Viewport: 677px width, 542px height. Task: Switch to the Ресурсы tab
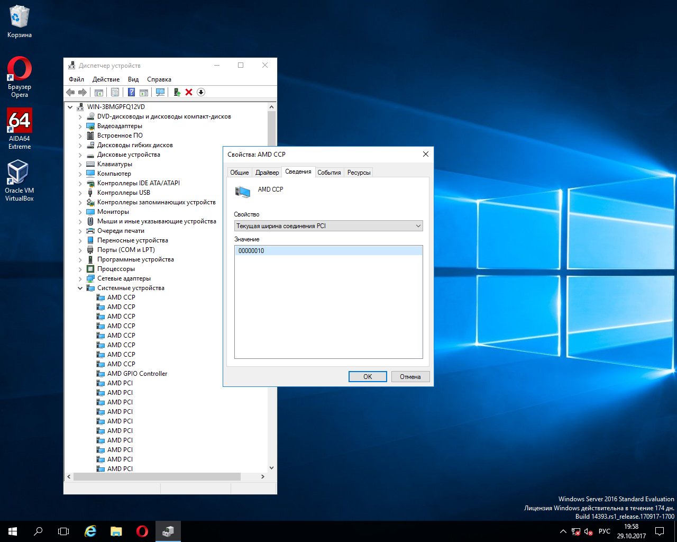[359, 173]
